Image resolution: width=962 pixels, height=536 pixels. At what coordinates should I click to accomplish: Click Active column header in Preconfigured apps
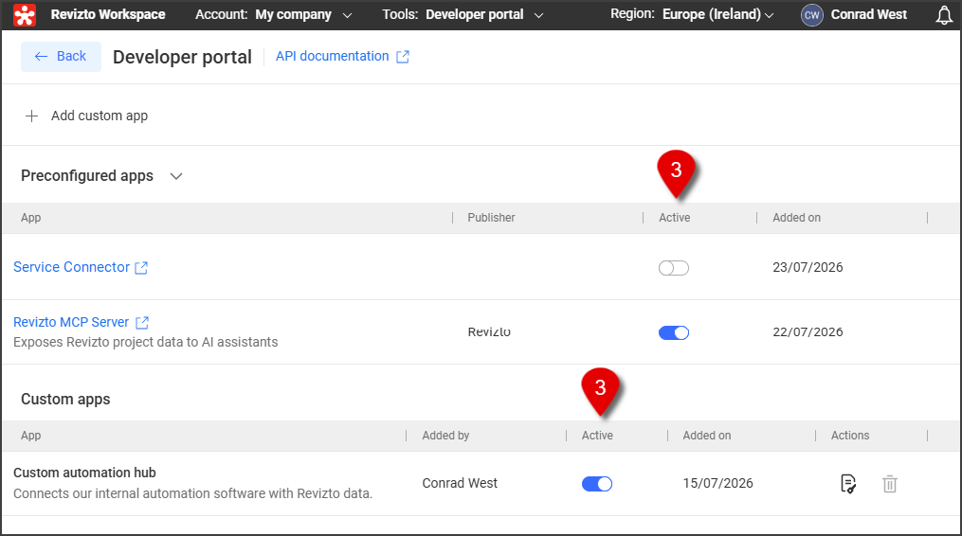point(674,218)
